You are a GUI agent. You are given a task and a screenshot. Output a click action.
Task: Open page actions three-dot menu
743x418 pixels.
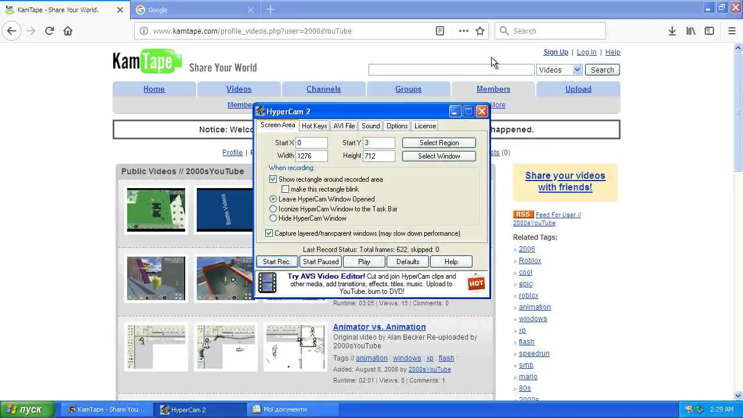(463, 31)
